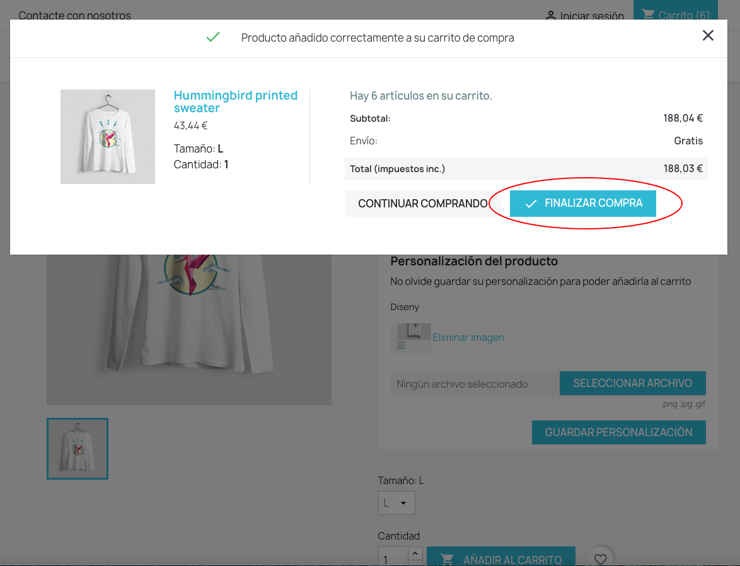The height and width of the screenshot is (566, 740).
Task: Click the checkmark inside FINALIZAR COMPRA
Action: tap(531, 203)
